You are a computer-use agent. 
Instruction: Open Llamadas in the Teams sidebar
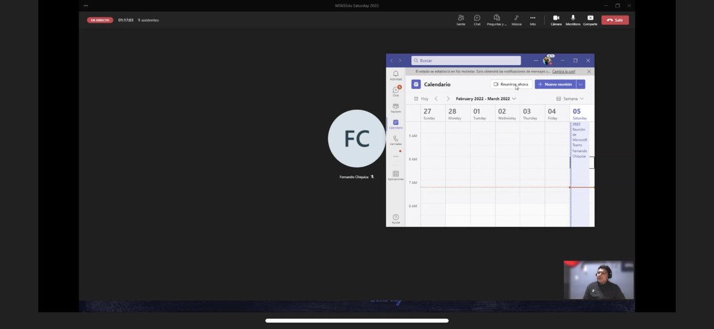point(396,140)
